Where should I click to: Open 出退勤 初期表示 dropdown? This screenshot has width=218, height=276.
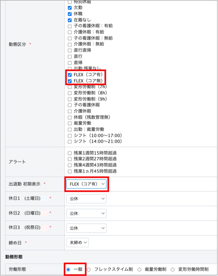pyautogui.click(x=86, y=184)
